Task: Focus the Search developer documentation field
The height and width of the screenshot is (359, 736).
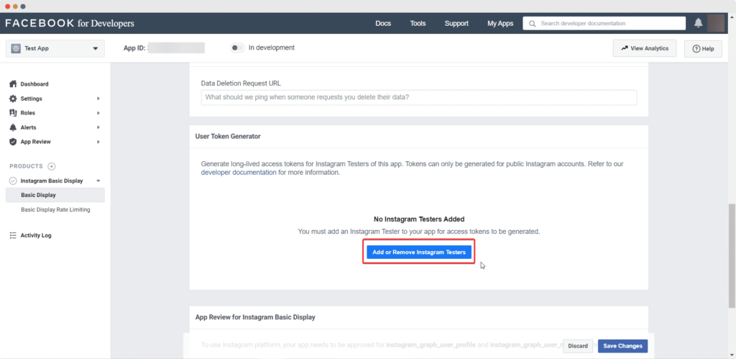Action: point(604,24)
